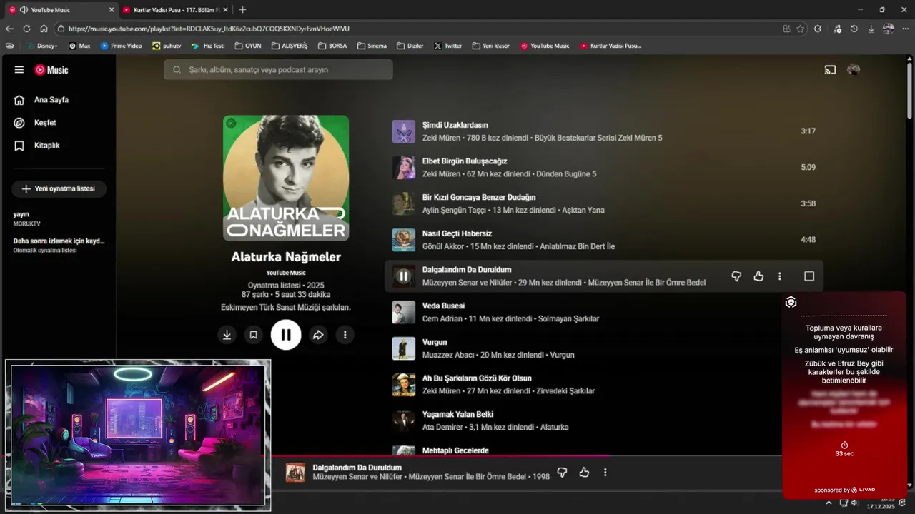Open the account profile avatar menu
This screenshot has height=514, width=915.
coord(854,70)
